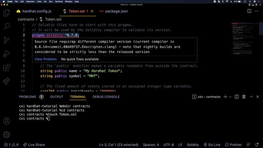Click Go Live in status bar
Screen dimensions: 263x148
coord(212,145)
